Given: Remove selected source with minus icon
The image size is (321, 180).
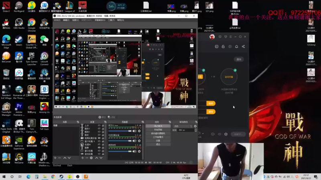Looking at the screenshot, I should (87, 158).
